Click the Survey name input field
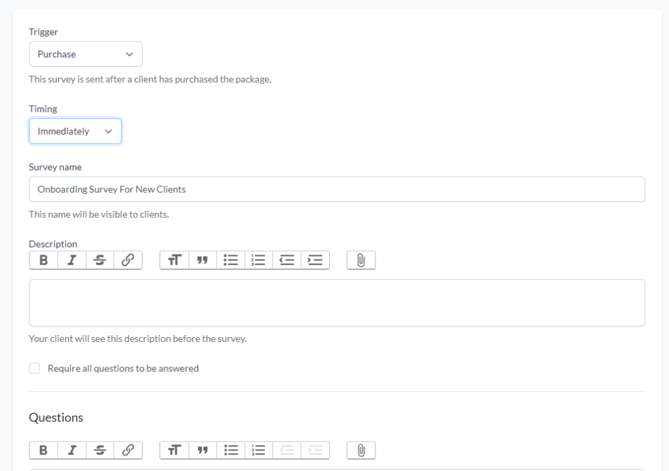The height and width of the screenshot is (471, 669). [x=337, y=189]
